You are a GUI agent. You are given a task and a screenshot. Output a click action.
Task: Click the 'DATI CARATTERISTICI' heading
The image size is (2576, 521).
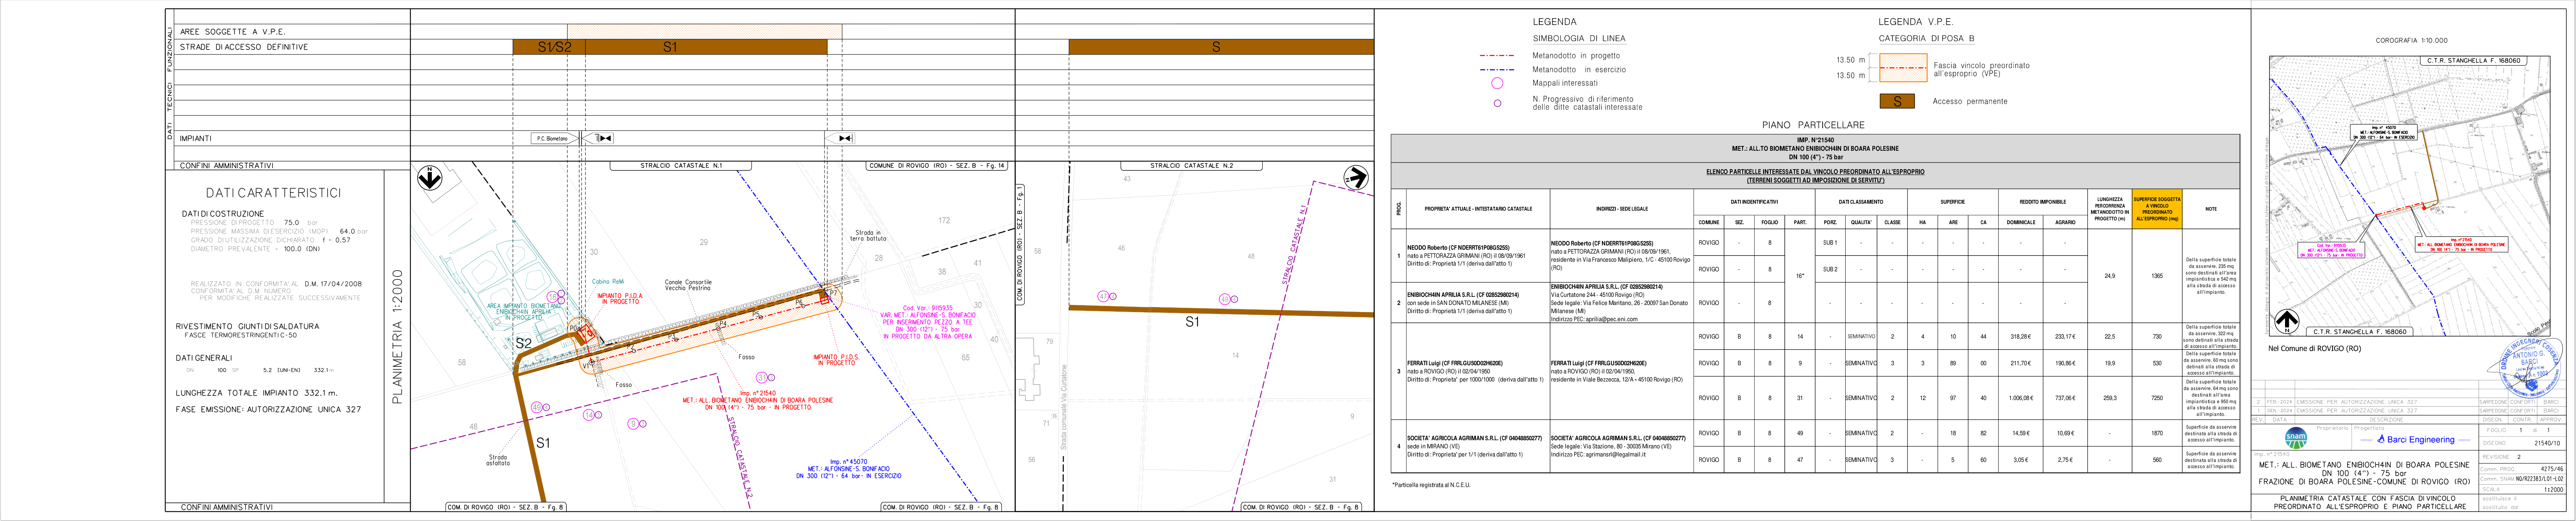[x=273, y=193]
